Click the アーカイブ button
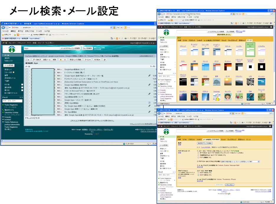This screenshot has width=276, height=204. coord(37,59)
